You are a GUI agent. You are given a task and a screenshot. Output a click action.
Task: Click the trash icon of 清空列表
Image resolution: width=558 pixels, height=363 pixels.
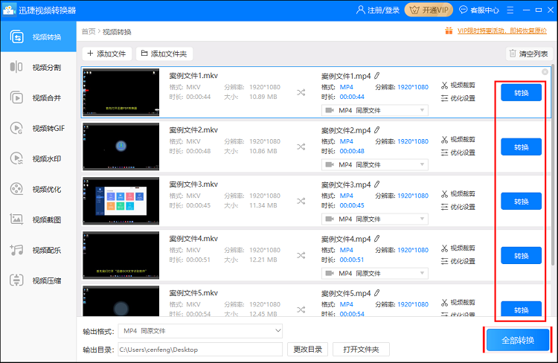512,54
